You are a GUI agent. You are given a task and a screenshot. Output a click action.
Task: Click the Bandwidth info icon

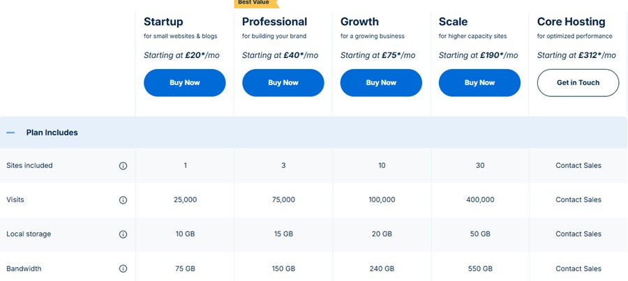(x=124, y=268)
